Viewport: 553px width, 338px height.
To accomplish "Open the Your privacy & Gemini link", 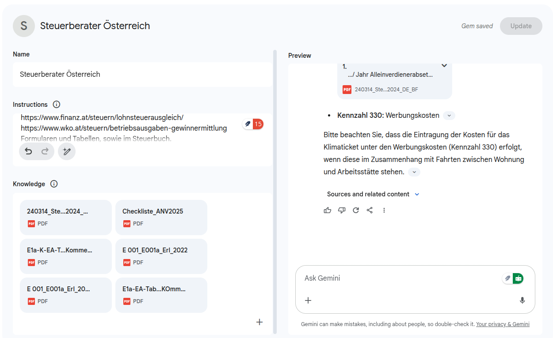I will tap(503, 324).
